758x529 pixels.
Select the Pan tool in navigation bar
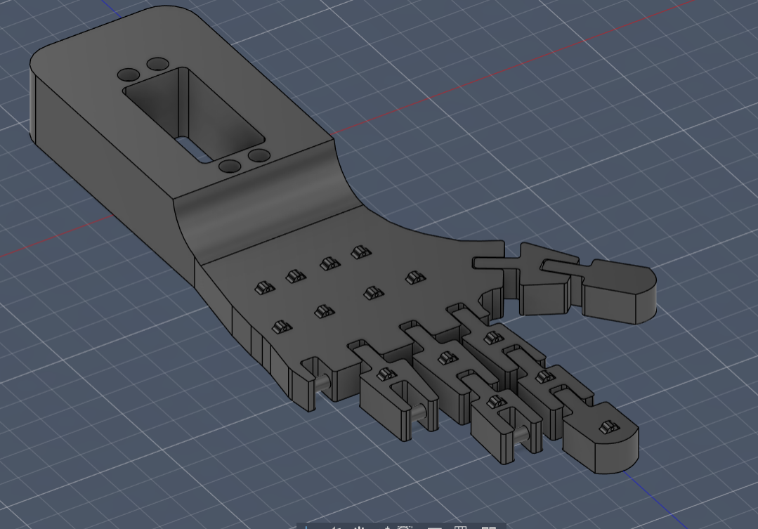click(360, 527)
